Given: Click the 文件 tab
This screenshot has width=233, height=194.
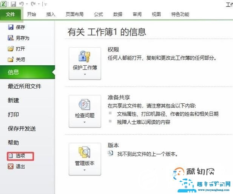Looking at the screenshot, I should (x=11, y=14).
